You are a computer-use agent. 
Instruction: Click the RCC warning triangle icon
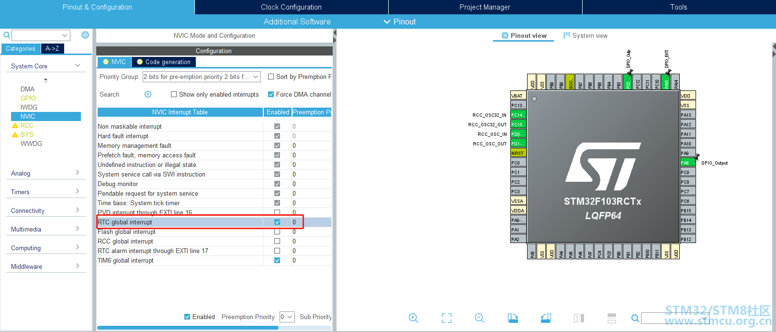[15, 126]
